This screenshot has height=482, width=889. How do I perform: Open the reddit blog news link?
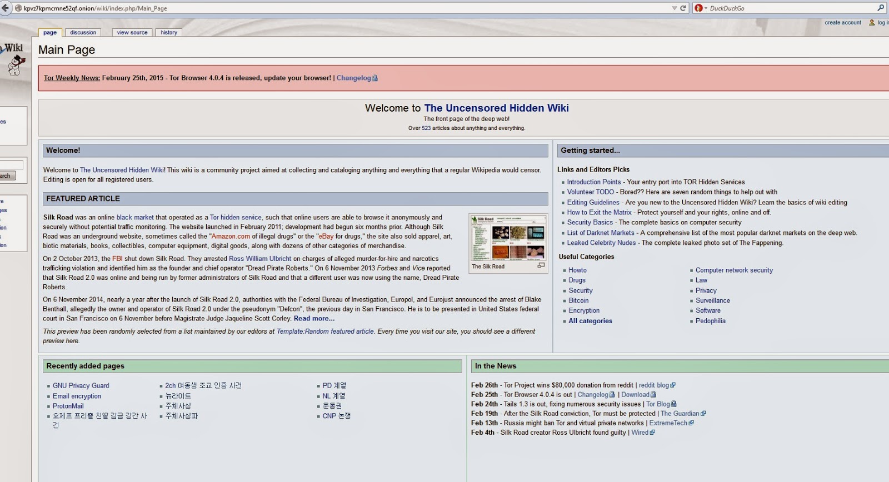click(x=654, y=385)
